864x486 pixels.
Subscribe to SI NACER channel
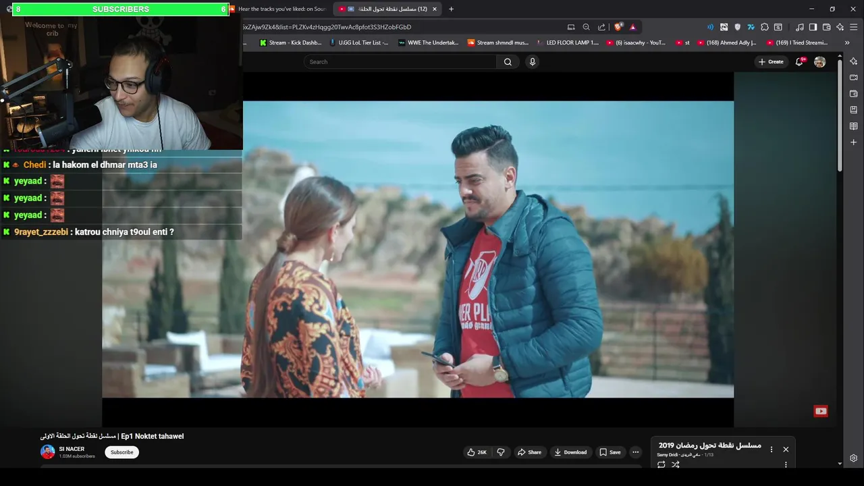coord(122,452)
